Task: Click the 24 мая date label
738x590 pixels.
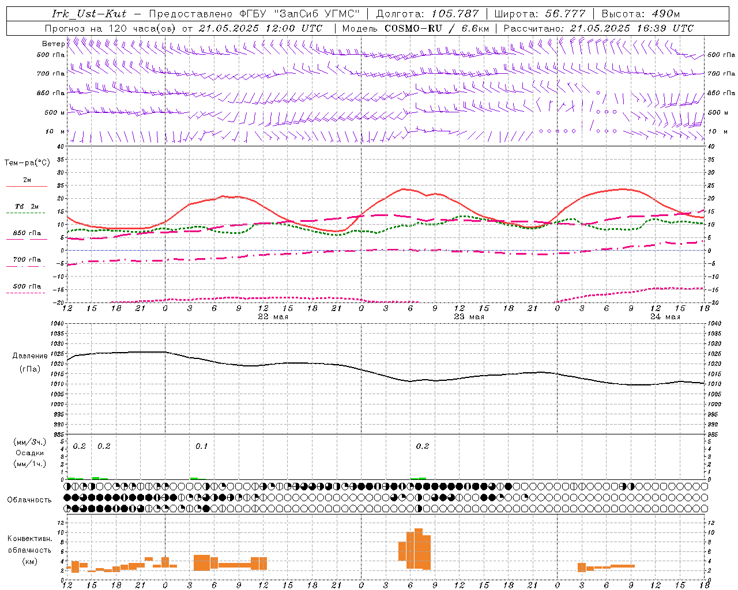Action: point(665,317)
